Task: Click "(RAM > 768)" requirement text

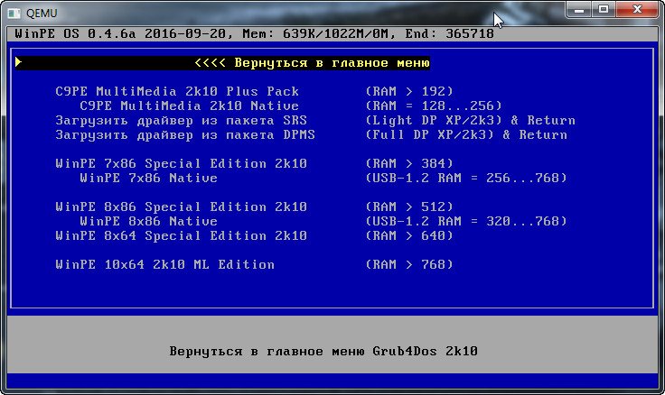Action: pyautogui.click(x=409, y=264)
